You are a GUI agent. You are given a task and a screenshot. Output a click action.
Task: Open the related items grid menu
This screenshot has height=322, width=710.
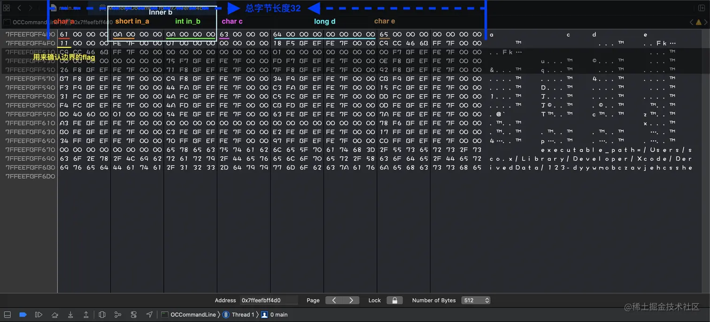[x=7, y=8]
